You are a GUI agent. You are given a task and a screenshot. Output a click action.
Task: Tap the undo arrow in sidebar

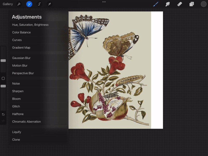pos(3,114)
